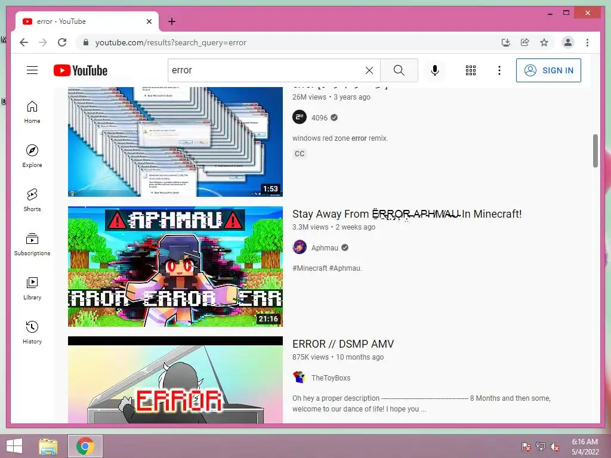Viewport: 611px width, 458px height.
Task: Visit TheToyBoxs channel name
Action: pyautogui.click(x=331, y=378)
